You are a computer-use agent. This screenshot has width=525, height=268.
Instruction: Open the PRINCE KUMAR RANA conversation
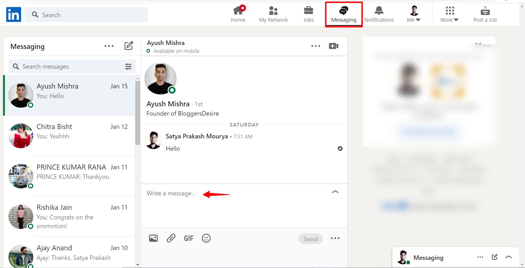(69, 176)
